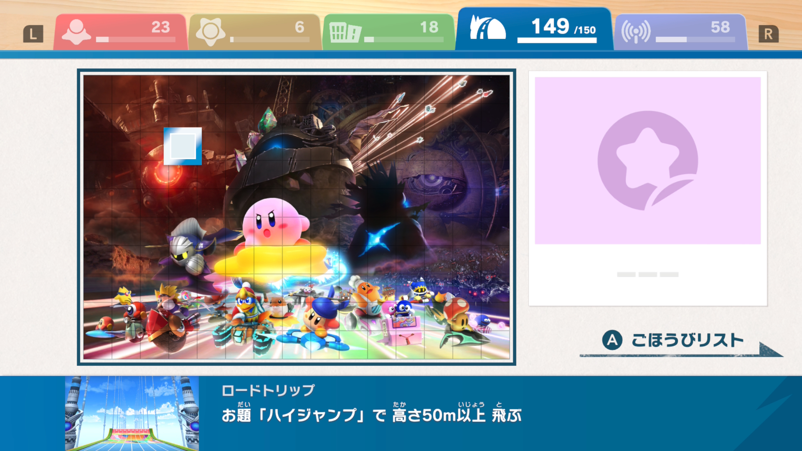
Task: Select the highlighted unfilled checklist square
Action: 183,146
